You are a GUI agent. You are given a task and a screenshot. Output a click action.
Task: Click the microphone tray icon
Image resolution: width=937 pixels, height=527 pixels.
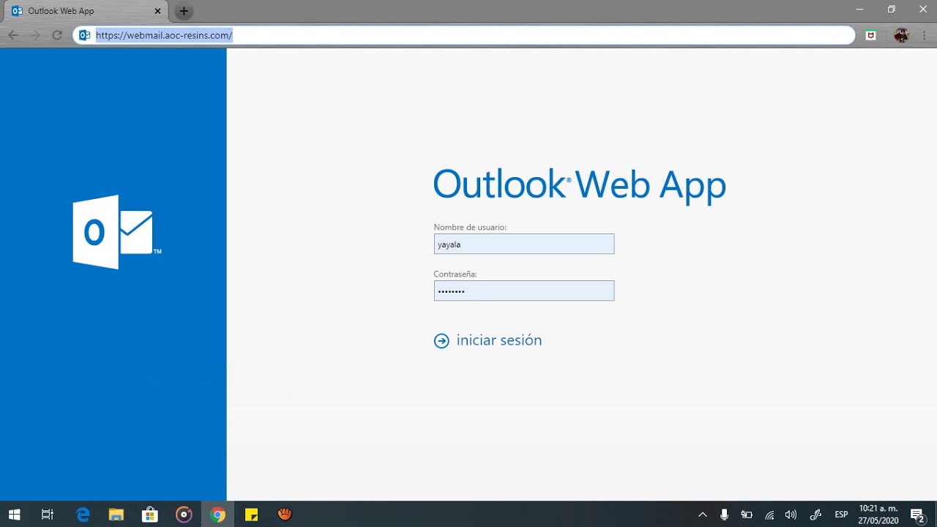724,515
